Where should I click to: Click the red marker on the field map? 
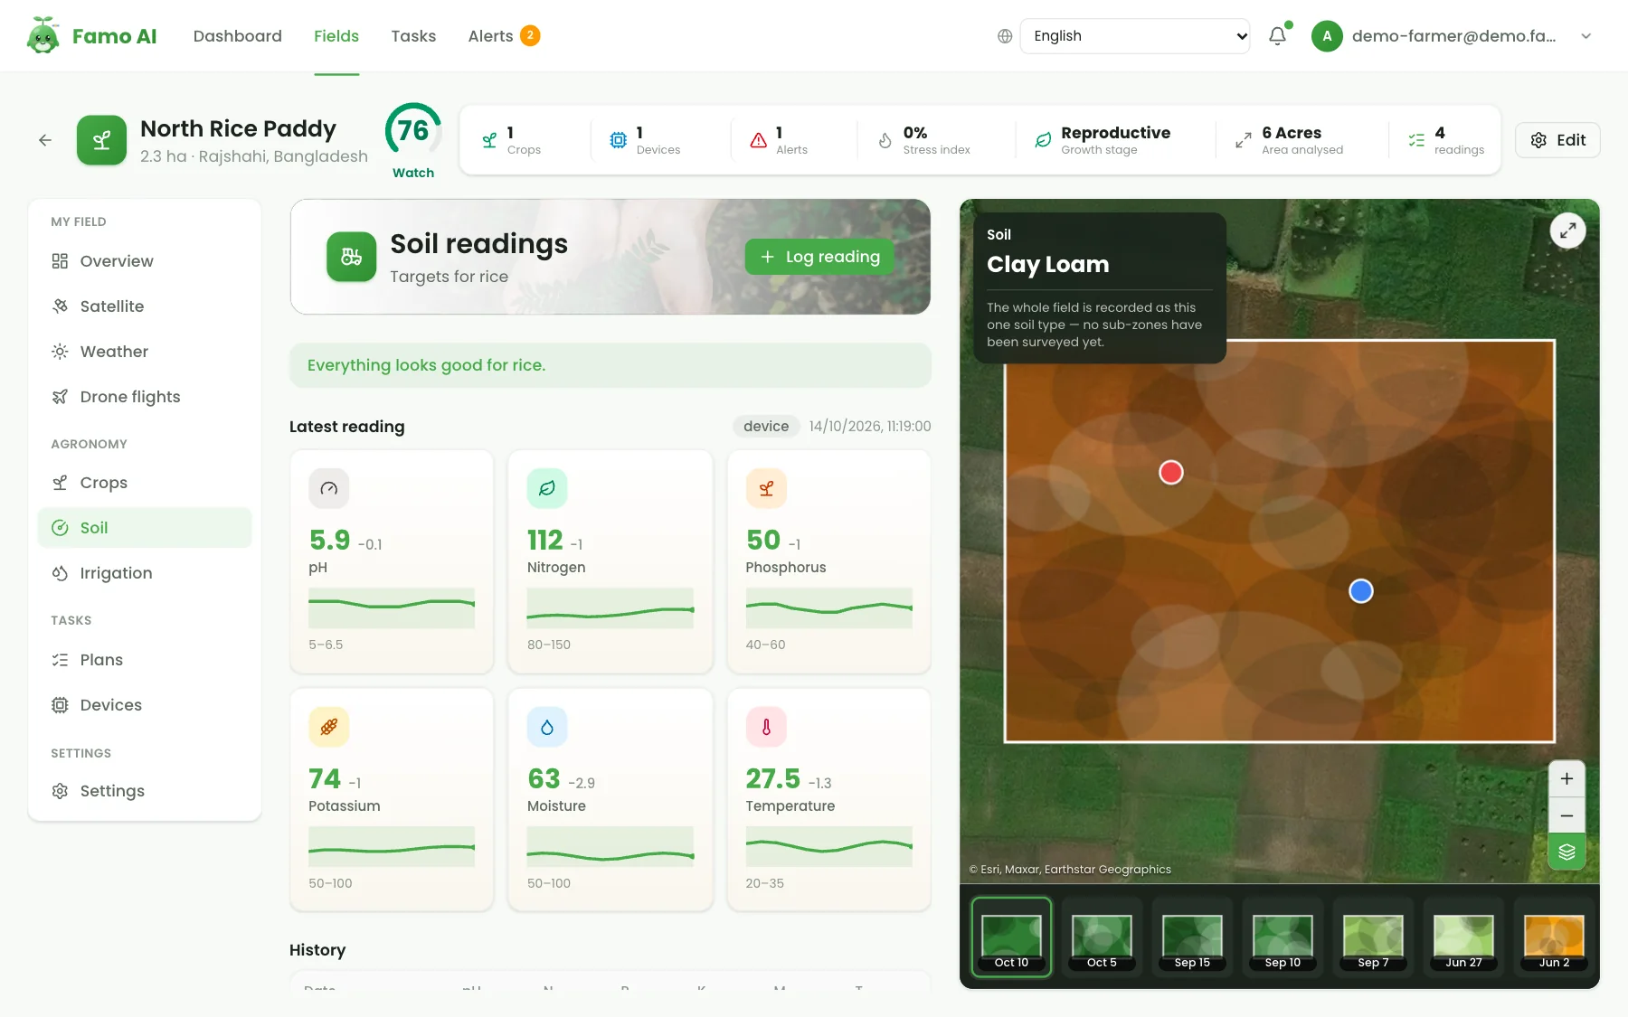[x=1171, y=472]
